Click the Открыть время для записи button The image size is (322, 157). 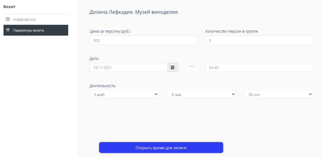coord(161,148)
